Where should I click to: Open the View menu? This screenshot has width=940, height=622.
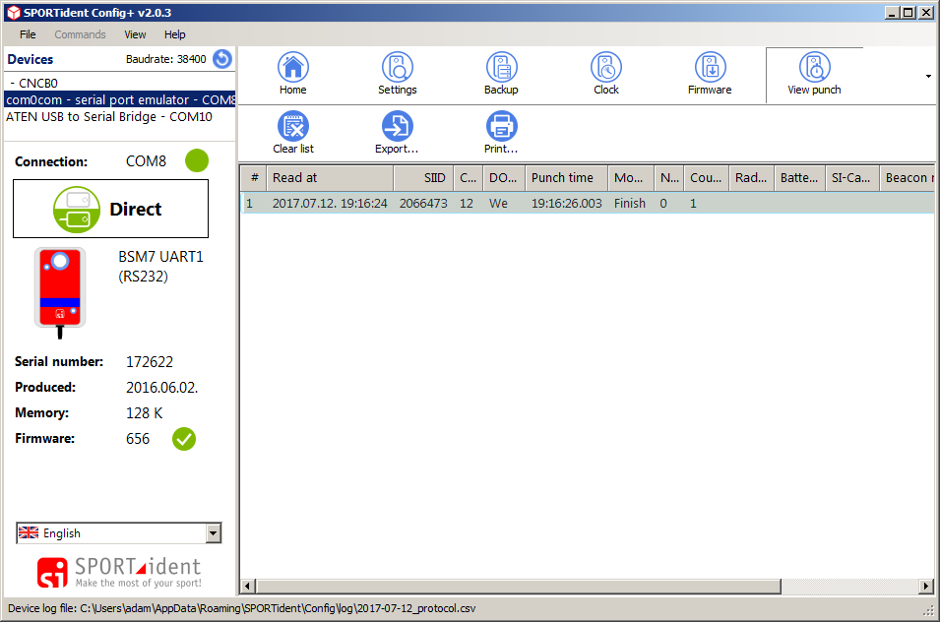[x=135, y=34]
